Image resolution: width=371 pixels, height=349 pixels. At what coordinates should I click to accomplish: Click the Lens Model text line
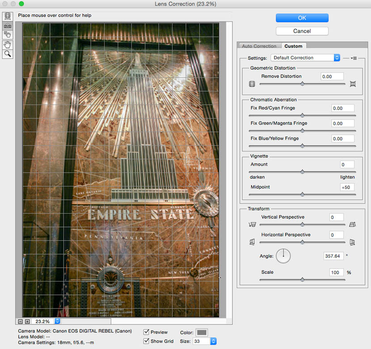pyautogui.click(x=34, y=336)
